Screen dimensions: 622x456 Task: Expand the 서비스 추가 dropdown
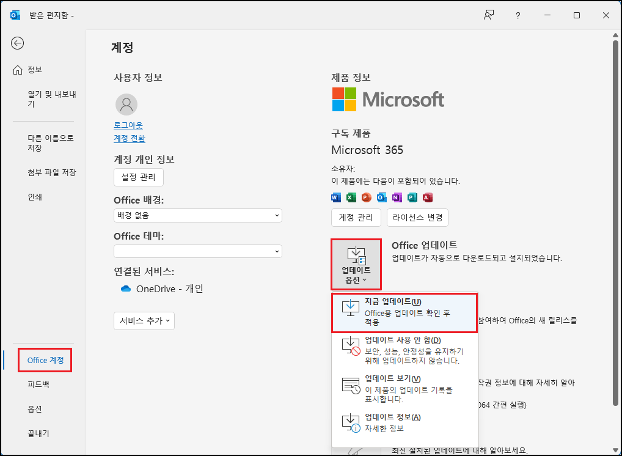[144, 321]
